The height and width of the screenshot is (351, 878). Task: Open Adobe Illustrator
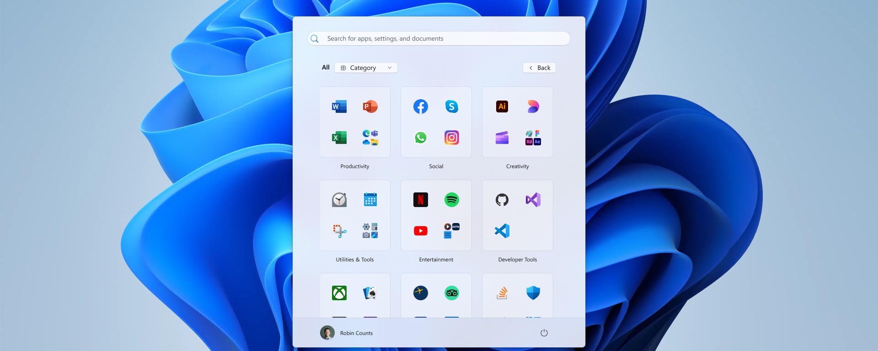pyautogui.click(x=502, y=106)
